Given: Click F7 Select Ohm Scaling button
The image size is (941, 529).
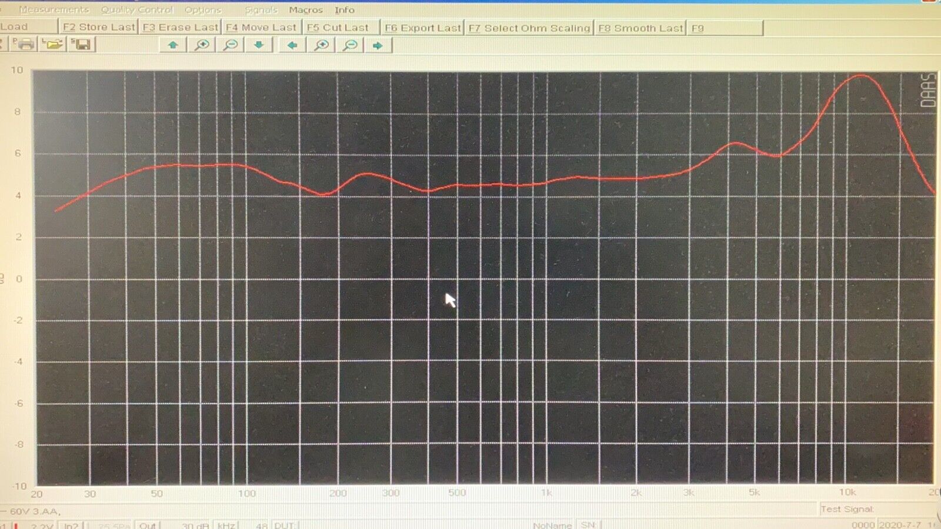Looking at the screenshot, I should coord(529,28).
